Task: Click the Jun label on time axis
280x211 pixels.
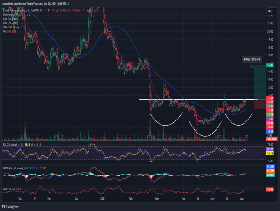Action: point(242,199)
